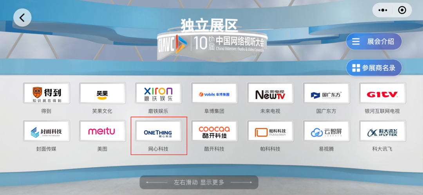
Task: Select the coocaa 酷开科技 tile
Action: pos(214,131)
